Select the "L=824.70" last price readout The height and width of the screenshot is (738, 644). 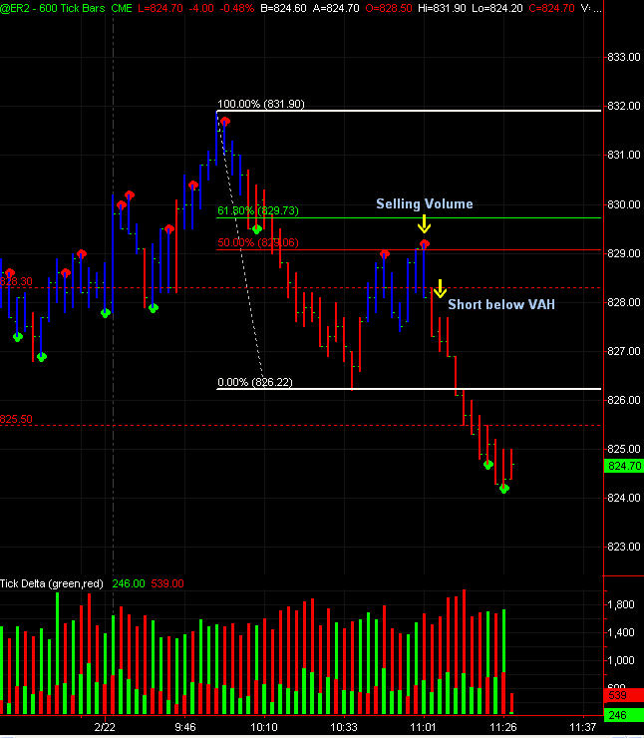pyautogui.click(x=161, y=8)
